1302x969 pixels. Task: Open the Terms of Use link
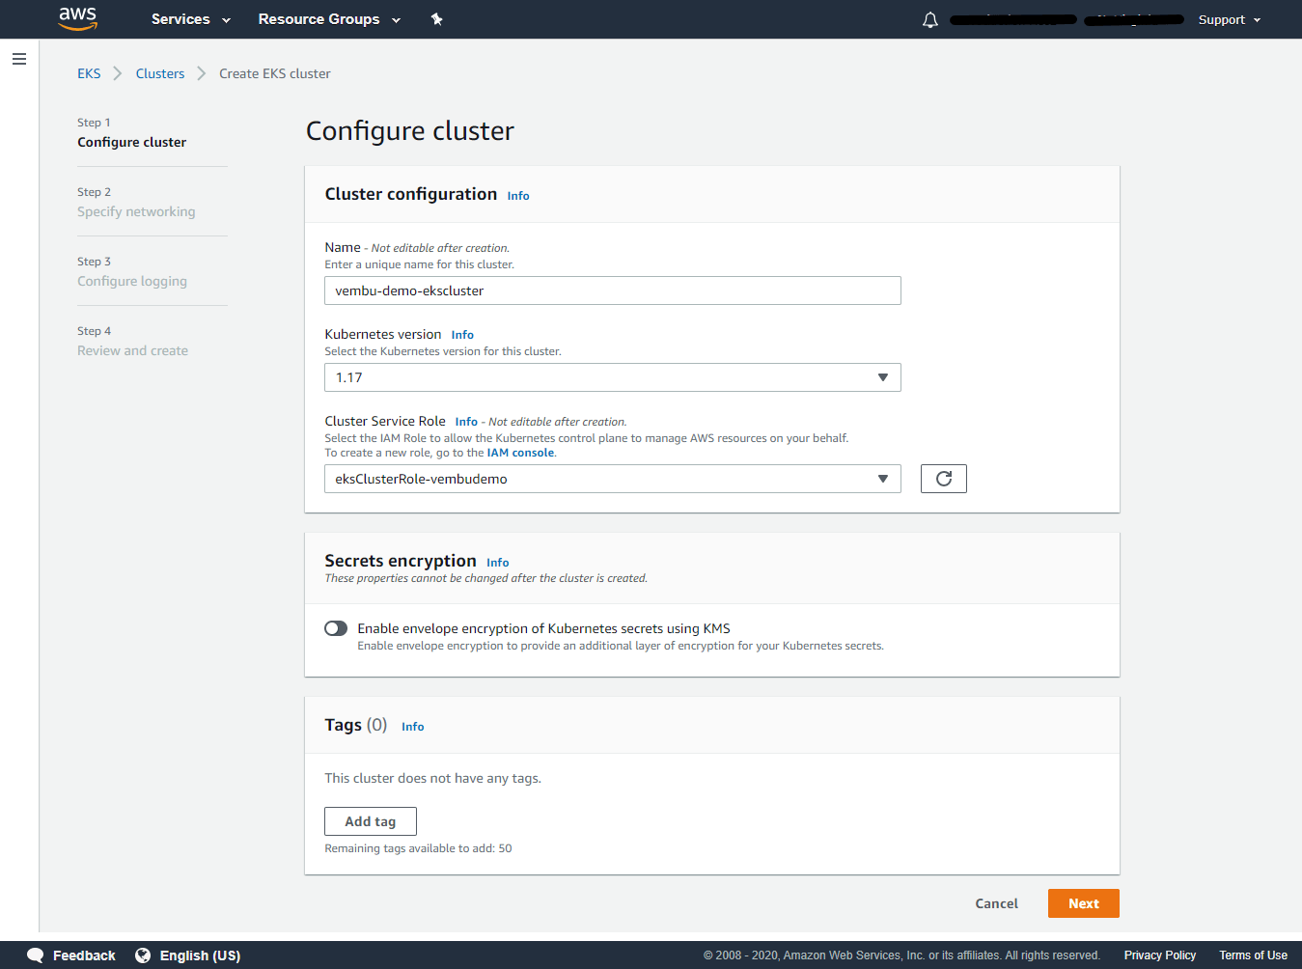[x=1253, y=955]
